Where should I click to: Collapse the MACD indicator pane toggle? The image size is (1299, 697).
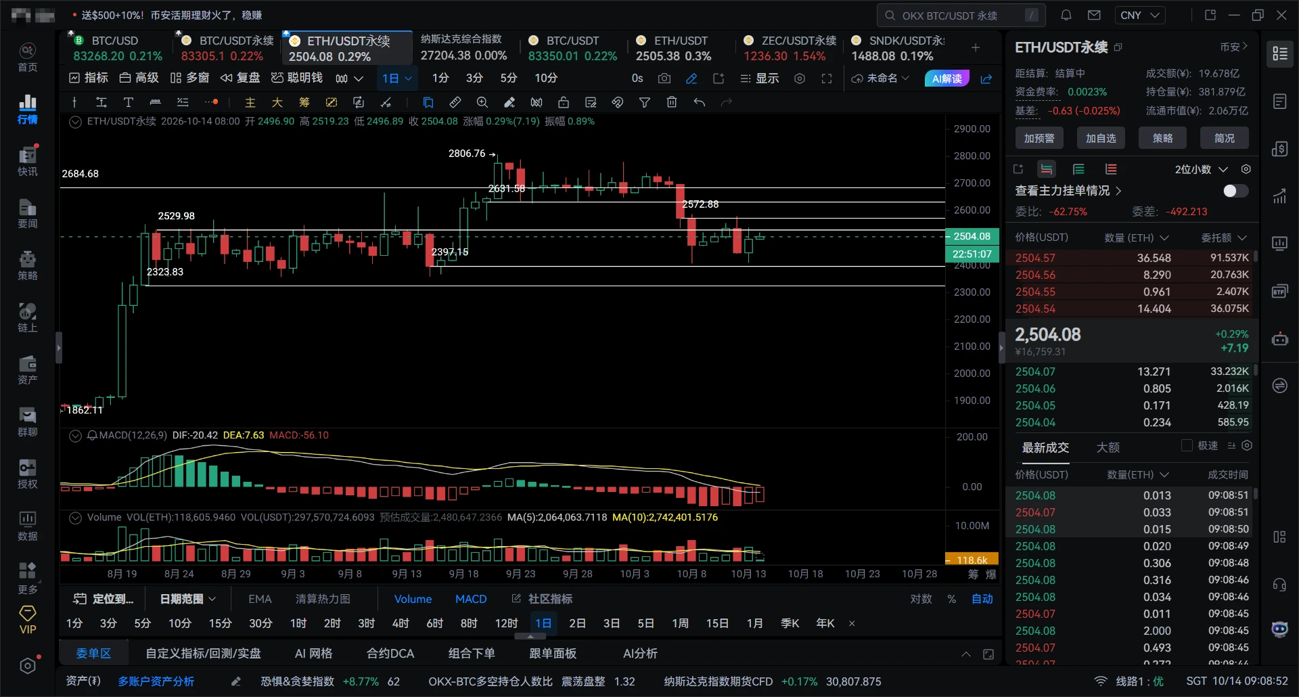pos(76,435)
